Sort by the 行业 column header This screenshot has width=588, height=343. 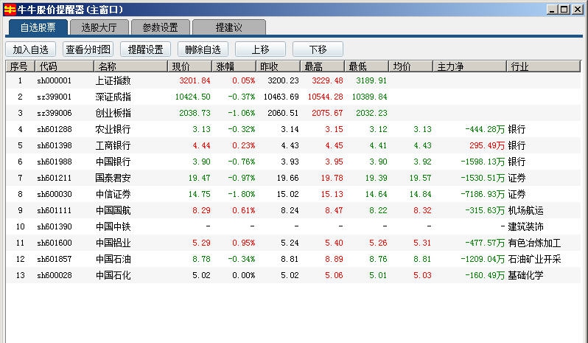pyautogui.click(x=543, y=66)
